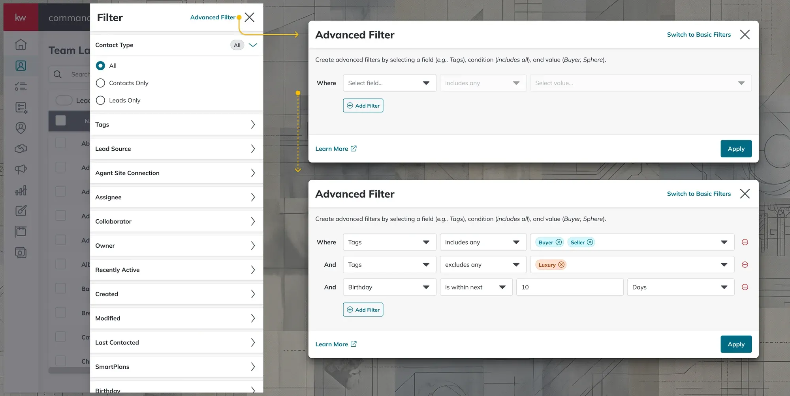Open the calendar box icon in sidebar
This screenshot has width=790, height=396.
21,232
